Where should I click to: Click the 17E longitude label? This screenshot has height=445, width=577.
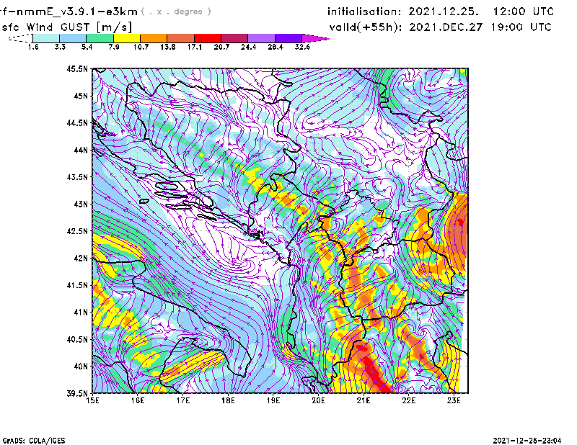click(183, 400)
